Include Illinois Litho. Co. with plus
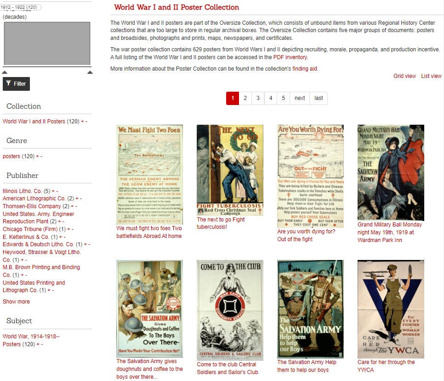Viewport: 444px width, 381px height. click(53, 191)
